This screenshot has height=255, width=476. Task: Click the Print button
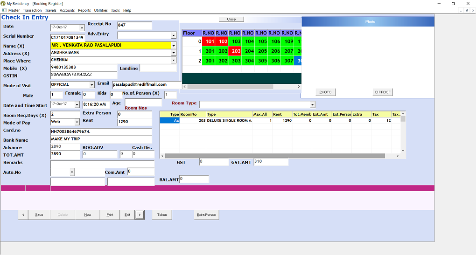pyautogui.click(x=110, y=215)
